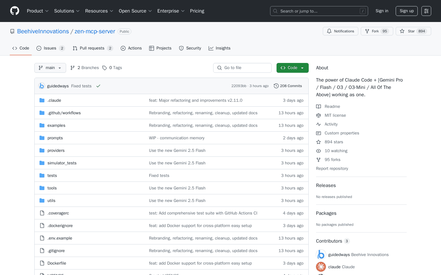Click the Custom properties note icon
441x275 pixels.
tap(318, 133)
